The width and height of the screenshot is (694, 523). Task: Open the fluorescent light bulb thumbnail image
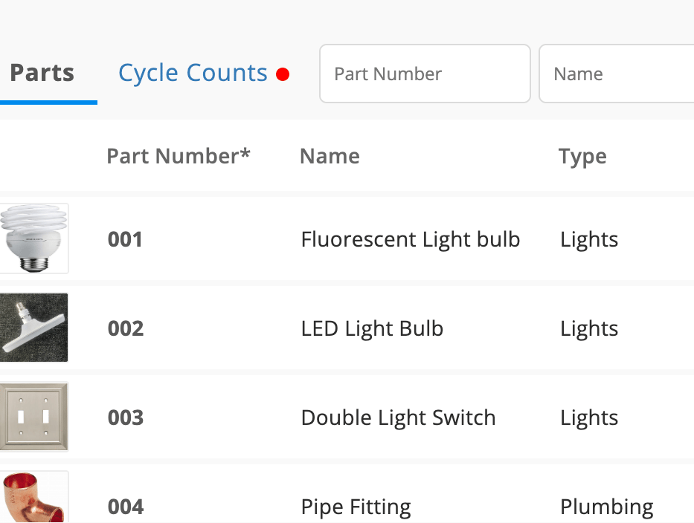pos(34,238)
